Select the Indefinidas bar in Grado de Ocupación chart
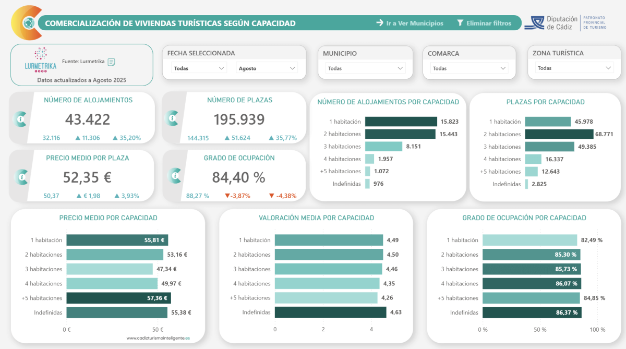The image size is (626, 349). [531, 312]
